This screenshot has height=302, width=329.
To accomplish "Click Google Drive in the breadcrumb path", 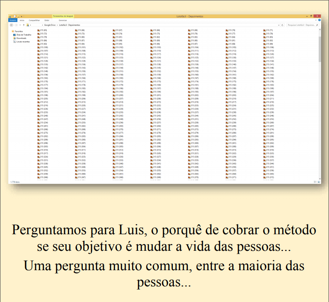I will 49,25.
